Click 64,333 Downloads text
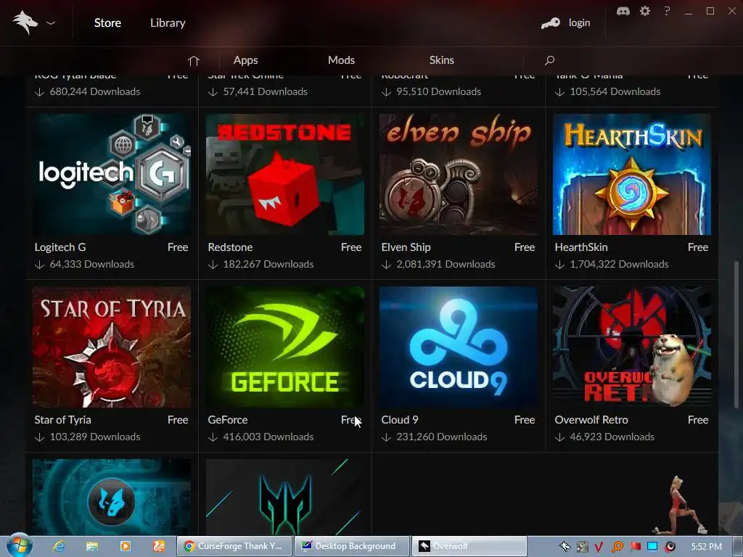 point(92,264)
